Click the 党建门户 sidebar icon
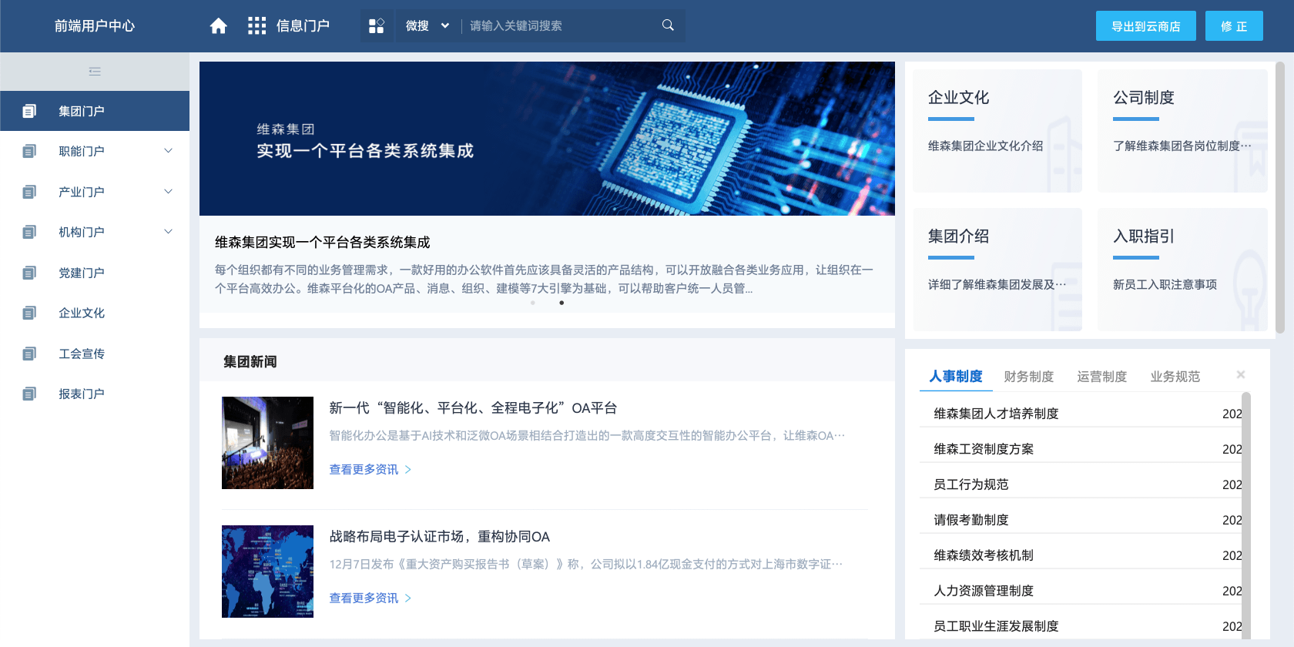 coord(29,273)
